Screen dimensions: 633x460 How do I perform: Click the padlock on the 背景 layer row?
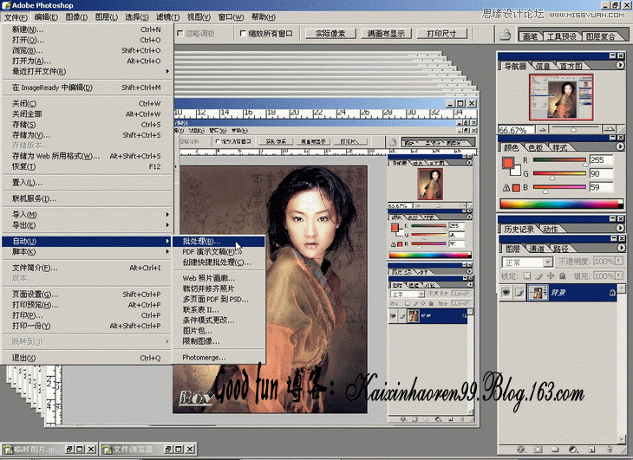[x=612, y=293]
